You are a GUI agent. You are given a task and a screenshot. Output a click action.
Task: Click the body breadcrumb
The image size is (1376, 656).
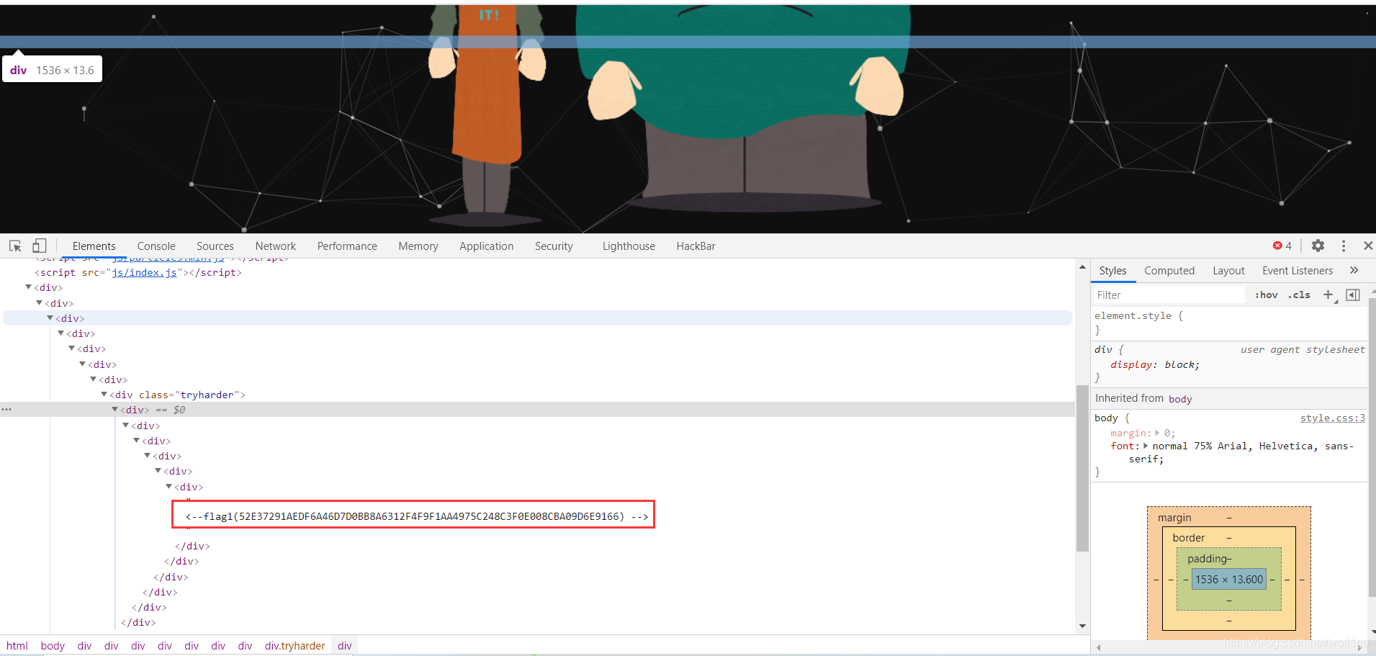point(53,646)
